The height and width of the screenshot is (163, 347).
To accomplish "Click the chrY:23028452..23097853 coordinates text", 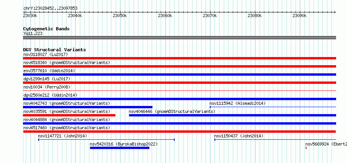I will click(x=50, y=9).
